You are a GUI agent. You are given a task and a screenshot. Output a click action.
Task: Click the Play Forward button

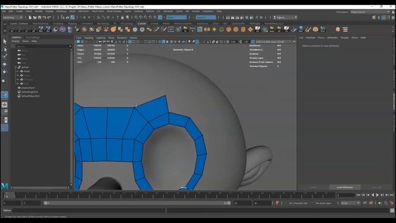point(377,195)
